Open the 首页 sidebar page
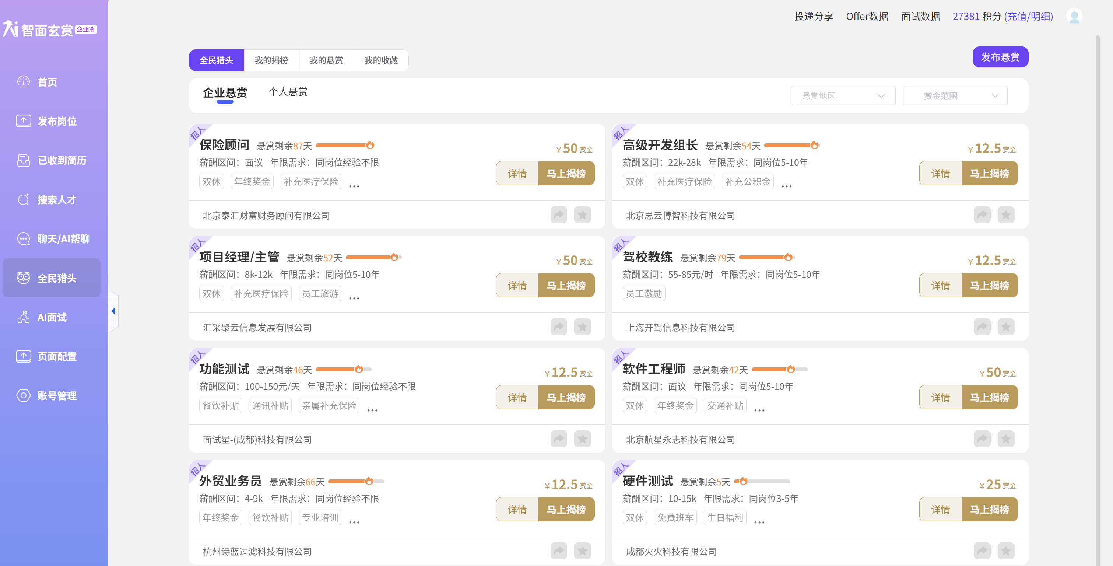The height and width of the screenshot is (566, 1113). [x=47, y=82]
